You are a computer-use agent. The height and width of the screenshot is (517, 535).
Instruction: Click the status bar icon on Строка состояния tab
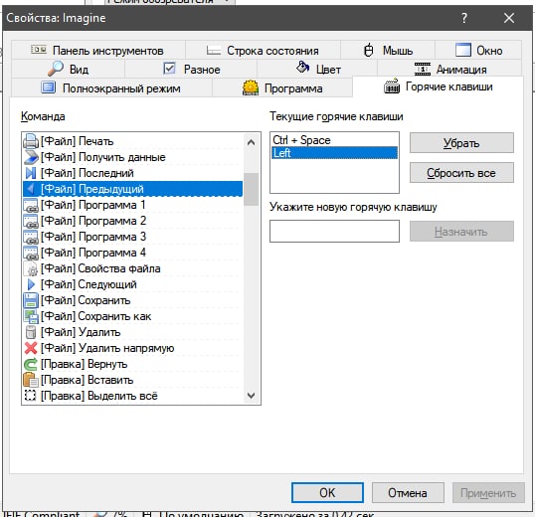pos(214,51)
